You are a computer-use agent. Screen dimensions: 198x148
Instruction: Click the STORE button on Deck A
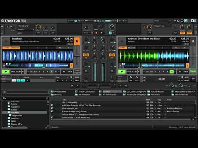[77, 77]
